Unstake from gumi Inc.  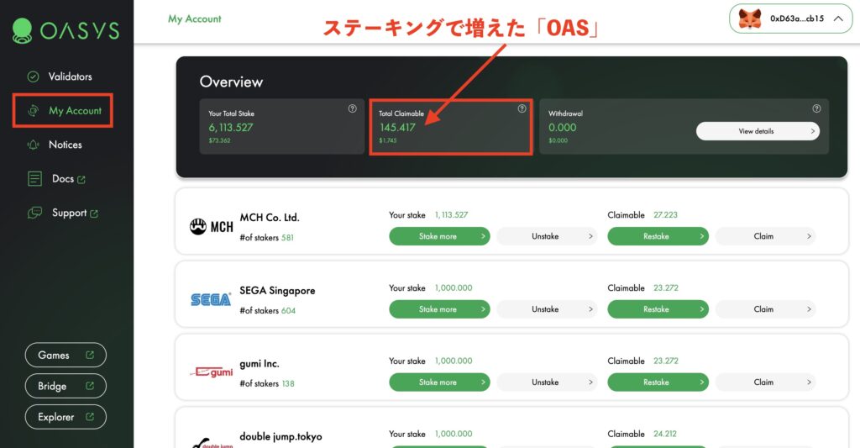547,382
